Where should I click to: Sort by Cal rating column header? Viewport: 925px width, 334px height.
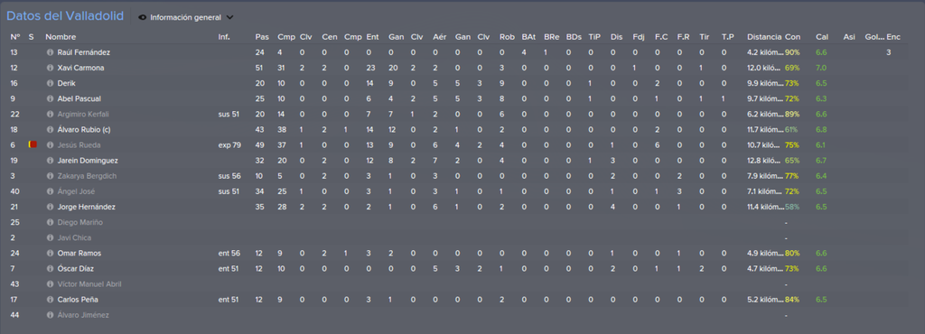(x=822, y=37)
